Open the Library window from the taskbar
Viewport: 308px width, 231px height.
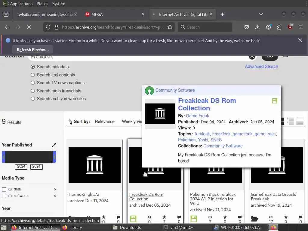pyautogui.click(x=72, y=227)
